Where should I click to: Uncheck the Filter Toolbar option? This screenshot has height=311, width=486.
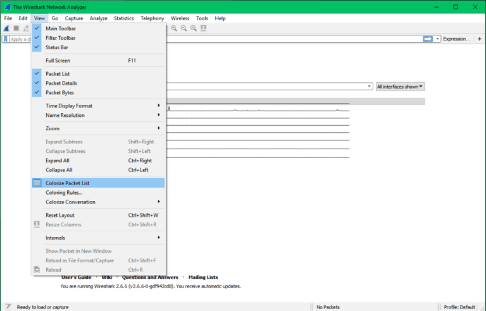point(98,38)
